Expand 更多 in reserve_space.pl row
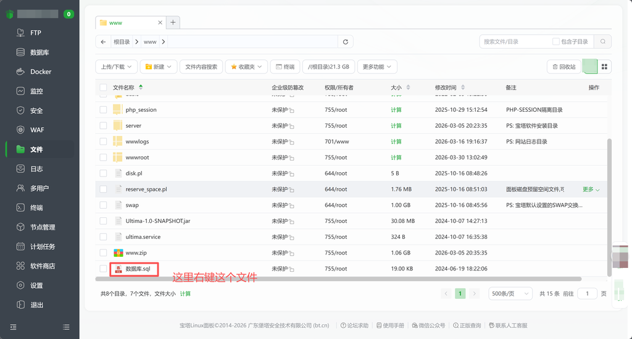 click(x=591, y=190)
